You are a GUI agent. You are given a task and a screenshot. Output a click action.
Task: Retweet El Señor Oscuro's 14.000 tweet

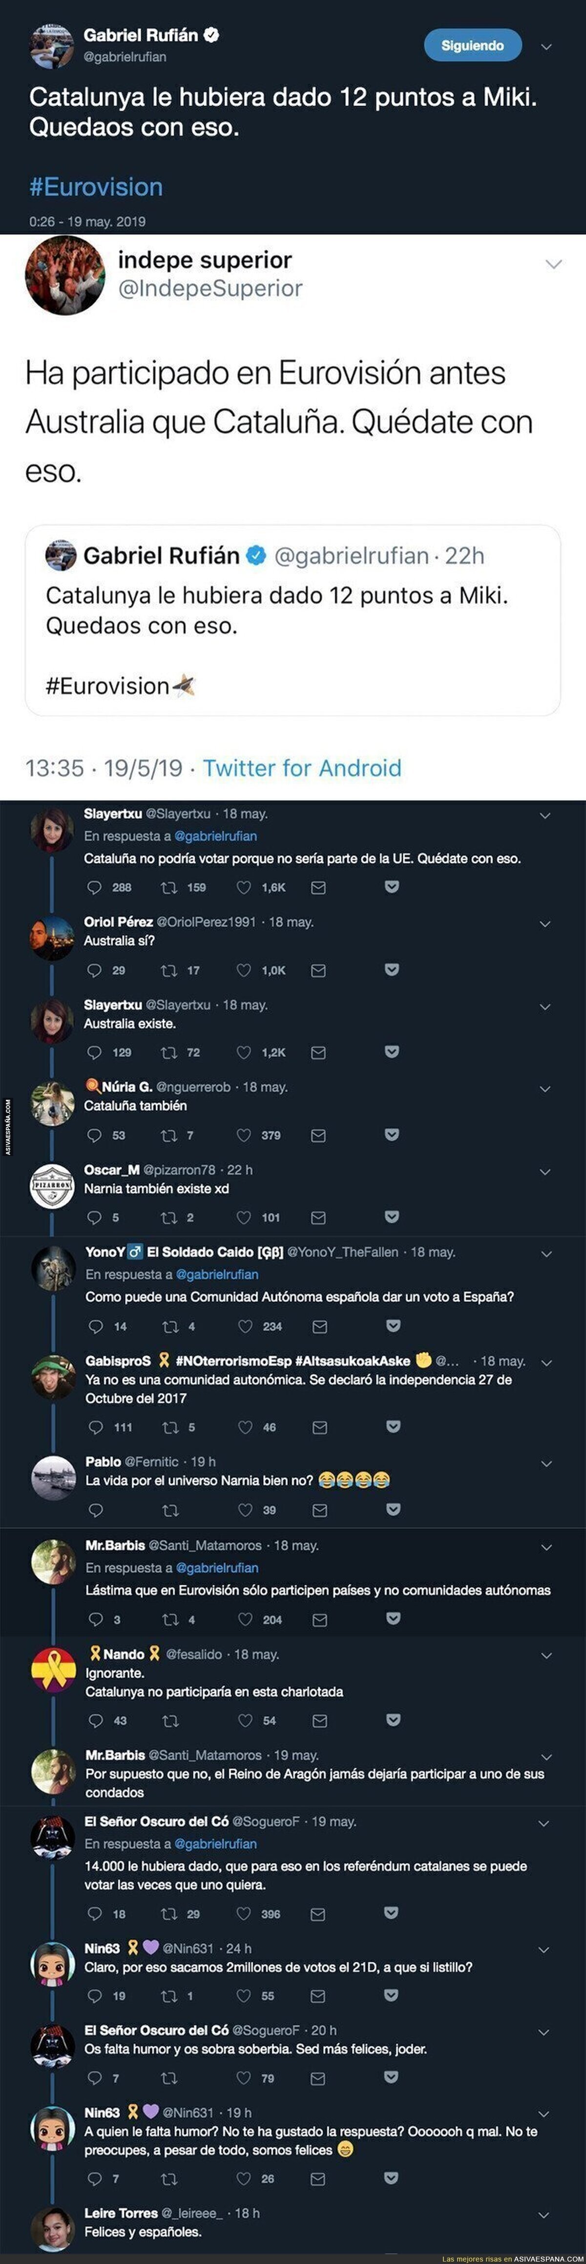pyautogui.click(x=168, y=1913)
